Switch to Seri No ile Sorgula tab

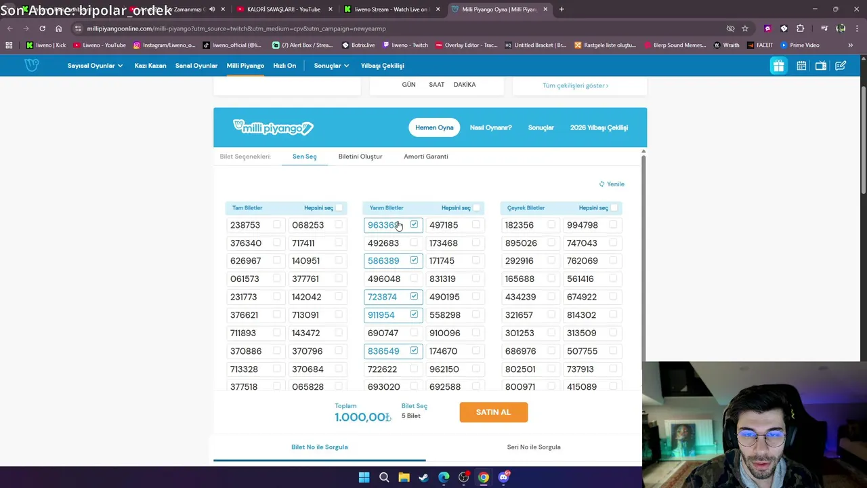(534, 447)
